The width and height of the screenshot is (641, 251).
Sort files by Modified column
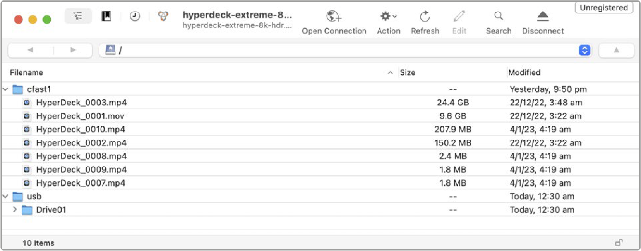coord(524,72)
